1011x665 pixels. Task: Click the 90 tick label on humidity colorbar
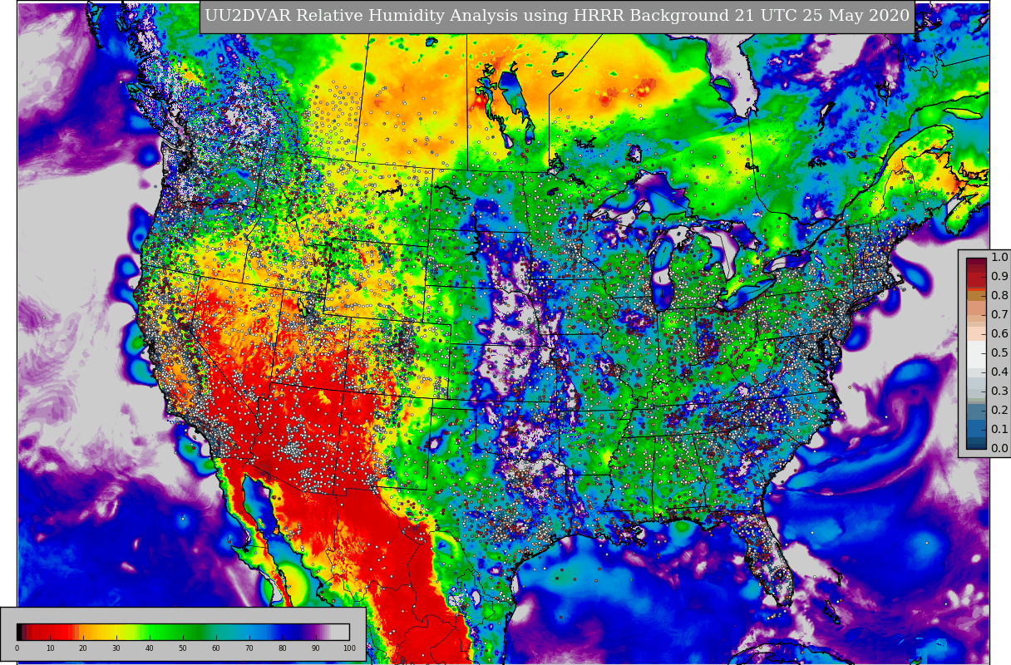(316, 648)
